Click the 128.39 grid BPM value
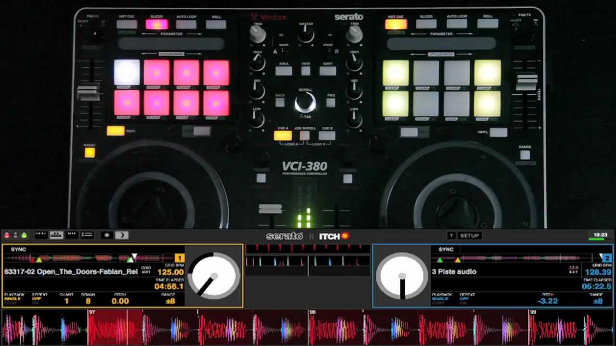The width and height of the screenshot is (616, 346). pos(598,272)
